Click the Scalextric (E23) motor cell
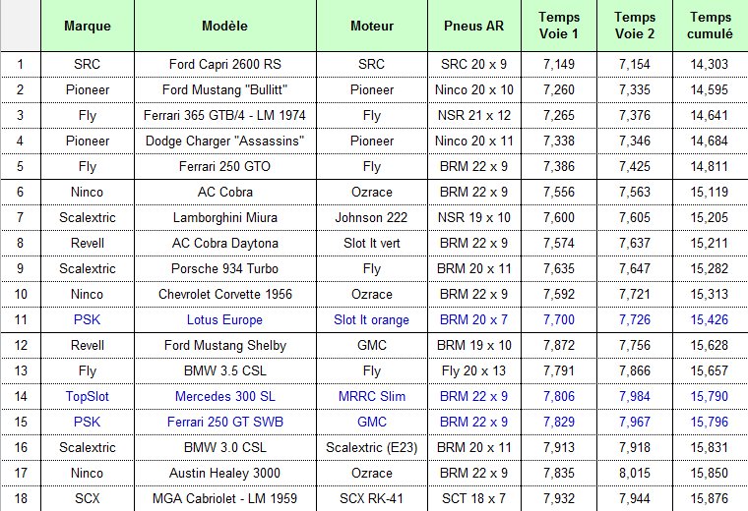Image resolution: width=748 pixels, height=511 pixels. click(x=371, y=447)
